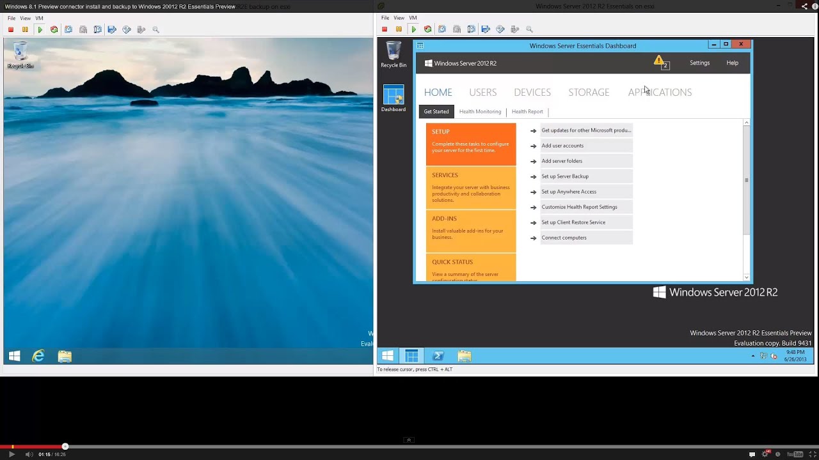Select the SERVICES category tile
This screenshot has width=819, height=460.
pos(471,187)
